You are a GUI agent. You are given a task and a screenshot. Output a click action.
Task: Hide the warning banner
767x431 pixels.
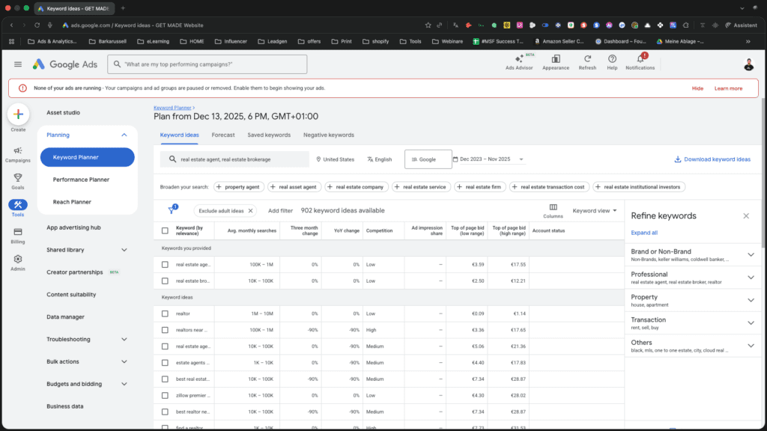[697, 88]
